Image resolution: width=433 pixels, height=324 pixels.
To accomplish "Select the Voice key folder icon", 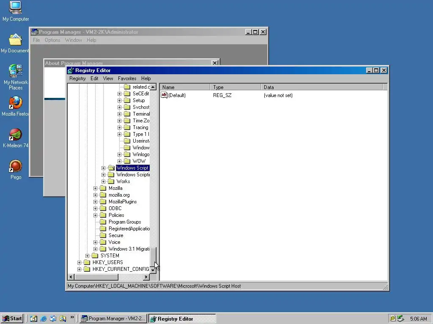I will [x=103, y=242].
